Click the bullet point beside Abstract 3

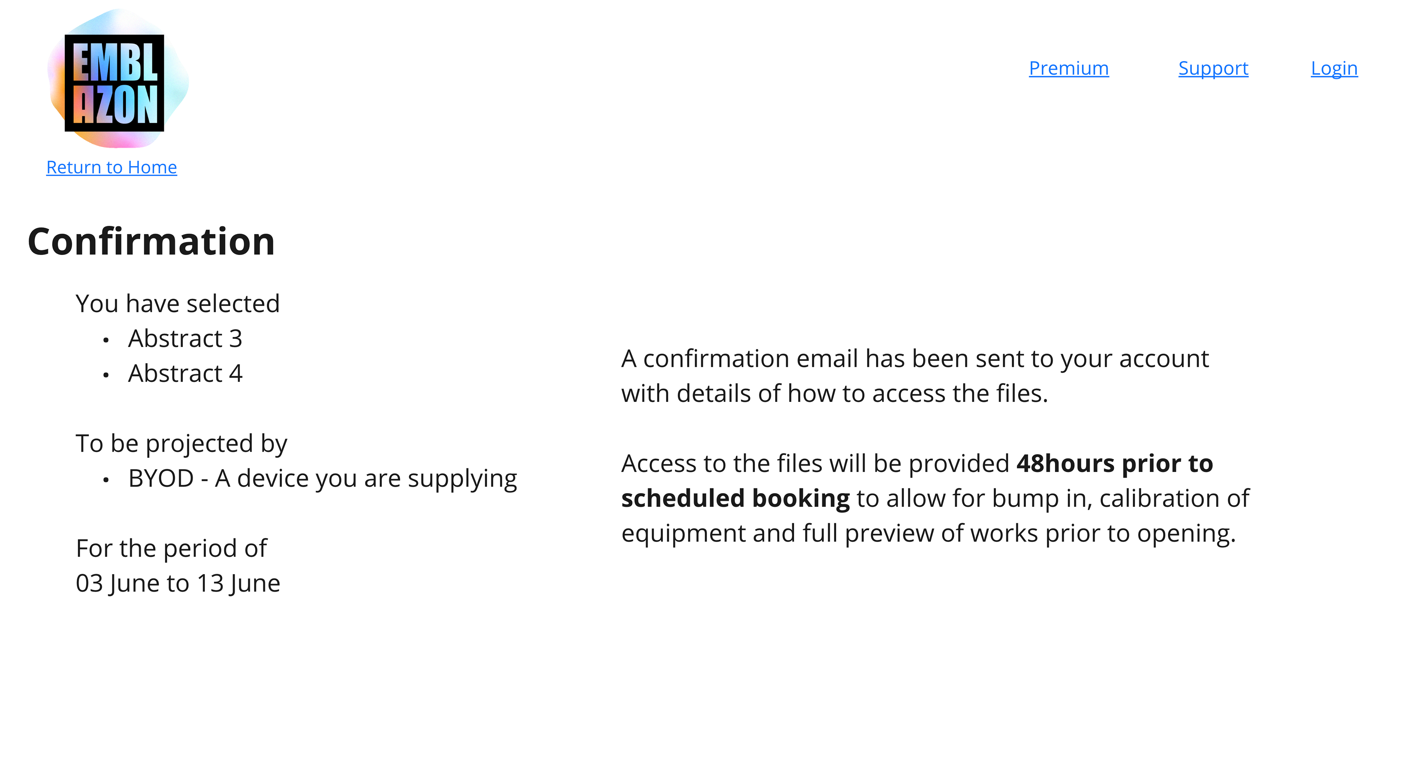pos(106,341)
